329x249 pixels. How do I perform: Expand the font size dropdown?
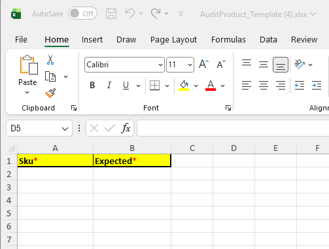(190, 65)
